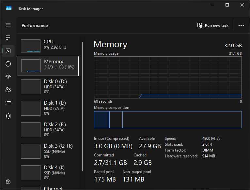This screenshot has height=190, width=250.
Task: Open the three-dot more options menu
Action: pos(241,25)
